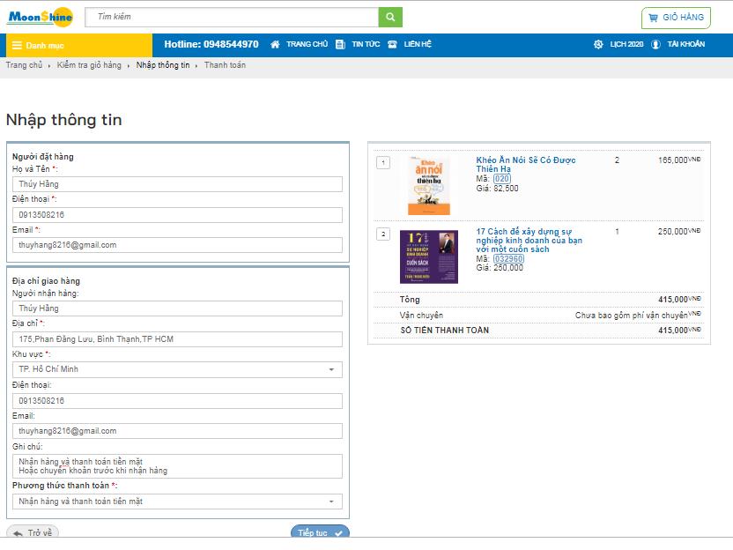Click the Trở về back button

pyautogui.click(x=33, y=532)
